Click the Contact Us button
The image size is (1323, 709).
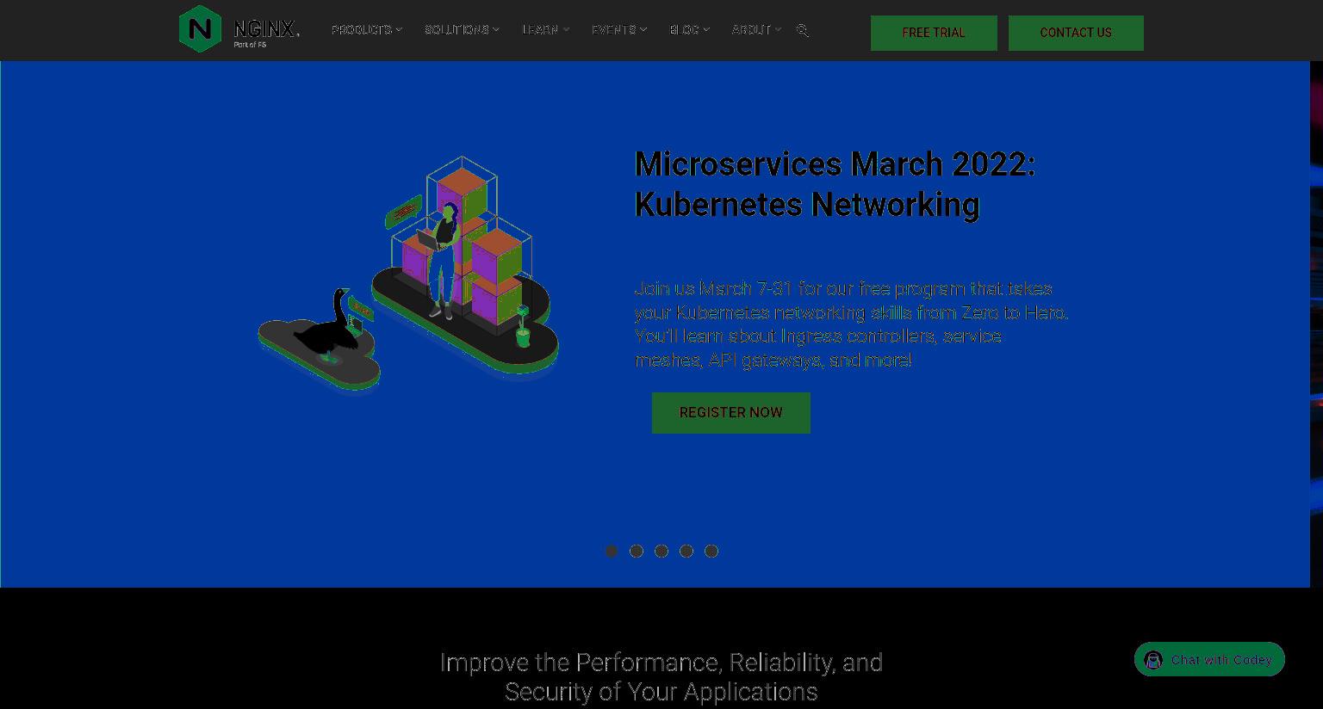(1076, 33)
